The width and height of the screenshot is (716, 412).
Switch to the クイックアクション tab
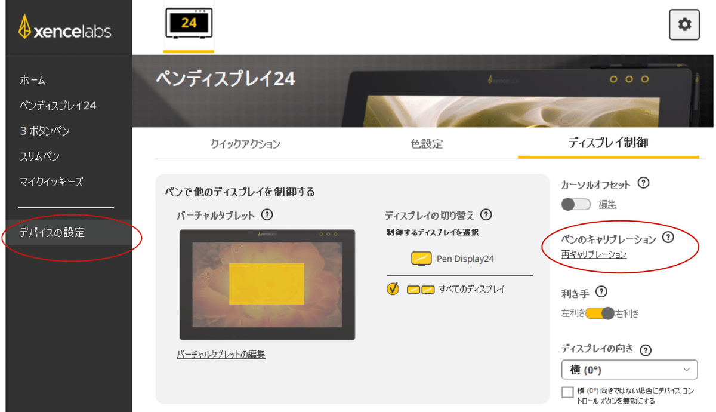click(x=245, y=144)
